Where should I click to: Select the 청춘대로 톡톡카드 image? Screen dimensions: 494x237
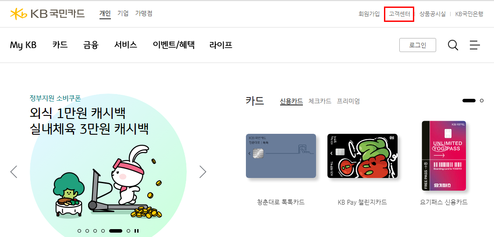coord(281,156)
